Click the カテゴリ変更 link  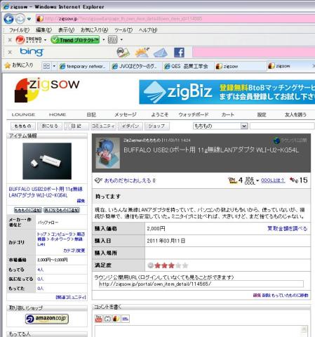(74, 251)
